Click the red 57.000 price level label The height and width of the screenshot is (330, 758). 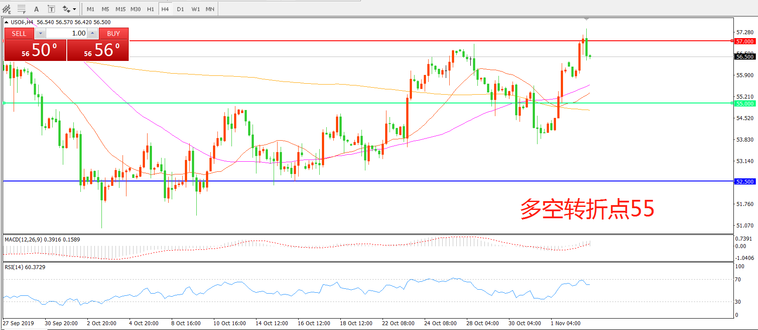[x=745, y=41]
